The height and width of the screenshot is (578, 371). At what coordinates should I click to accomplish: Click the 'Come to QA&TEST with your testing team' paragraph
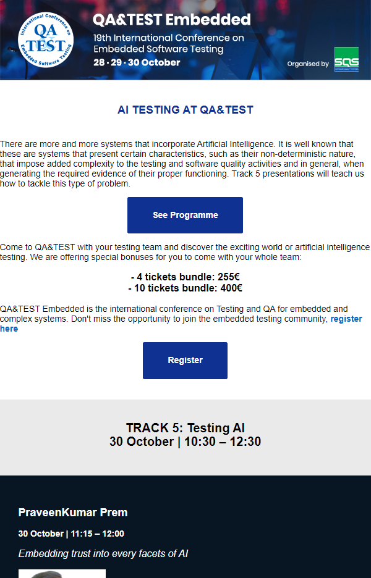click(185, 252)
